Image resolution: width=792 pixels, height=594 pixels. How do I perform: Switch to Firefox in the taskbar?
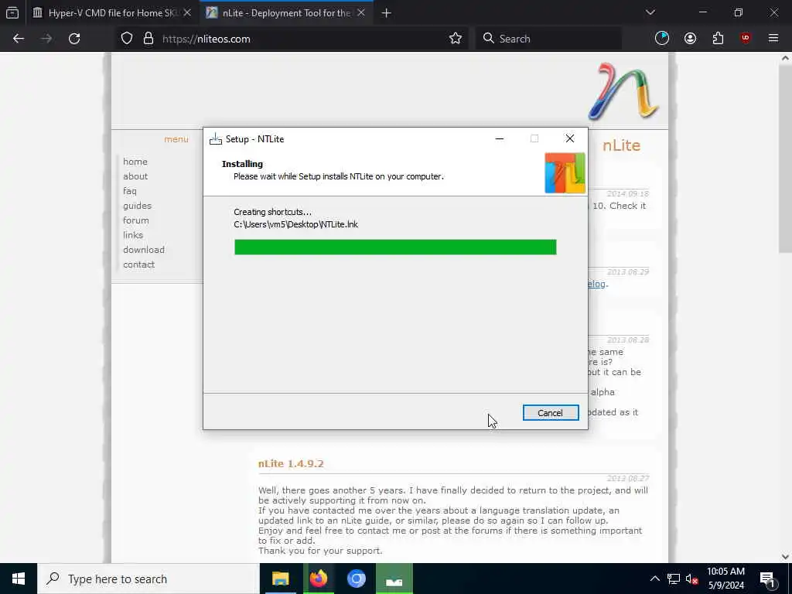[x=318, y=579]
